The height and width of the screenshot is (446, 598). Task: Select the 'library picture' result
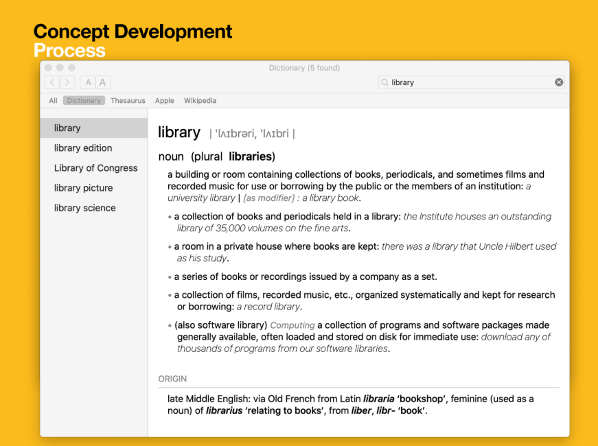click(x=83, y=188)
